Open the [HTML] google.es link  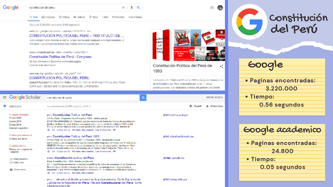[x=174, y=158]
